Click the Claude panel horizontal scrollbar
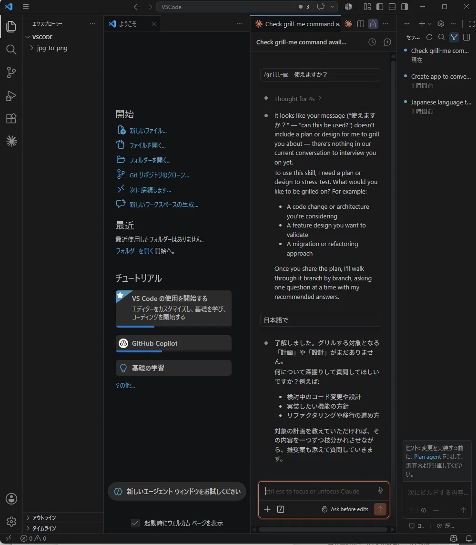 click(323, 529)
